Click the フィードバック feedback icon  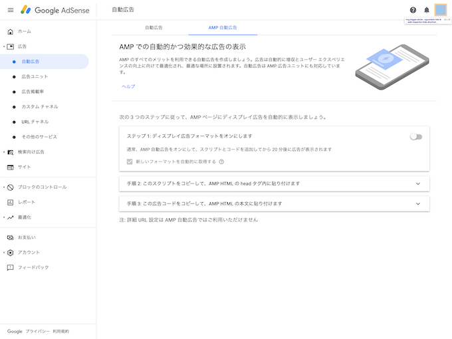(10, 267)
